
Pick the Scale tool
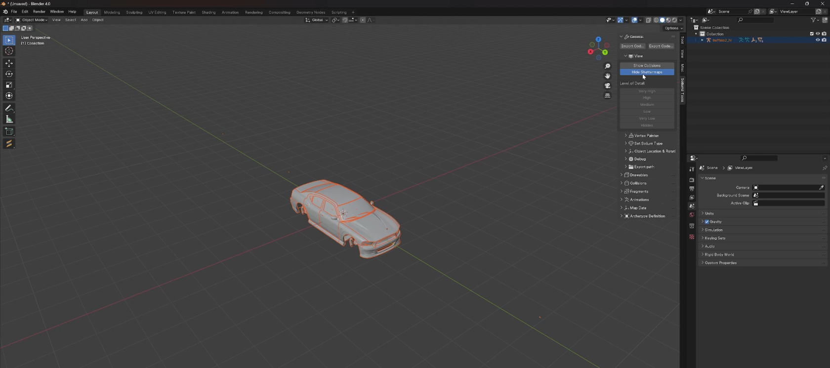[x=9, y=85]
